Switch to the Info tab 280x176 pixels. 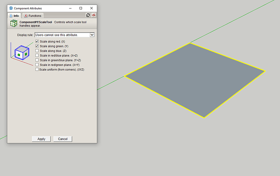[x=14, y=16]
